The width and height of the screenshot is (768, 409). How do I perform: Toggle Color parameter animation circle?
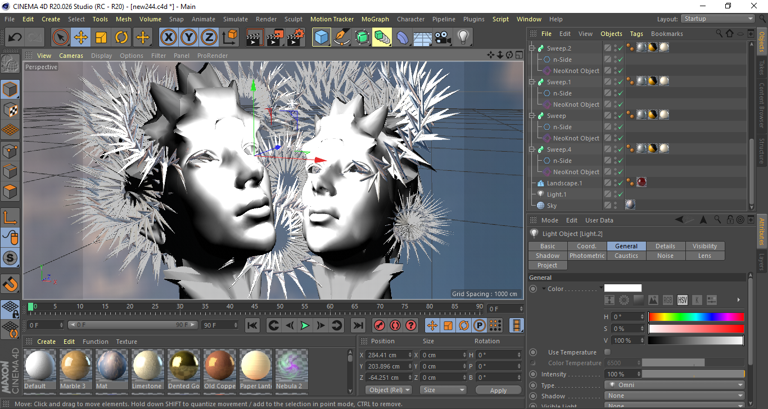(533, 289)
